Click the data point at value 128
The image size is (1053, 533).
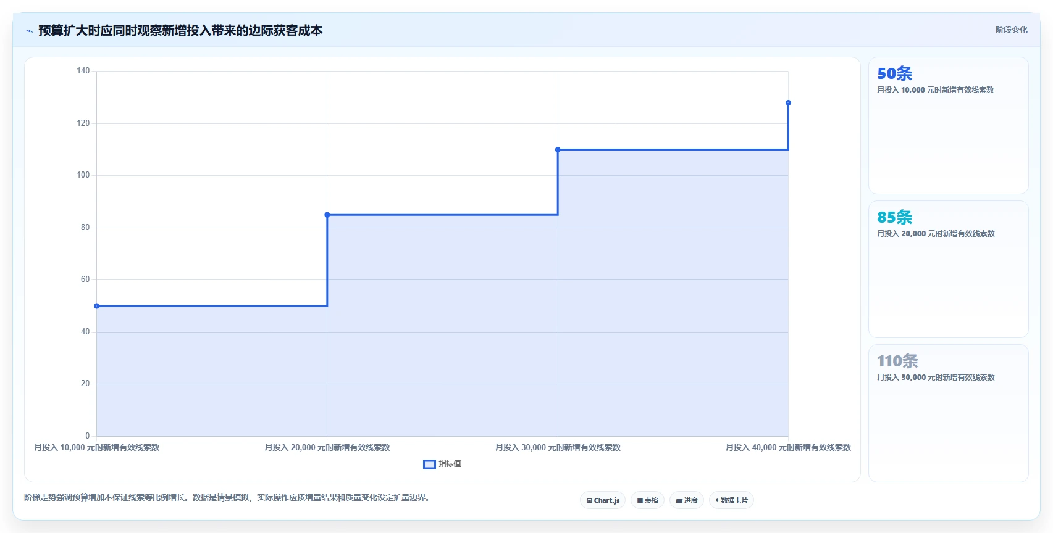point(788,102)
